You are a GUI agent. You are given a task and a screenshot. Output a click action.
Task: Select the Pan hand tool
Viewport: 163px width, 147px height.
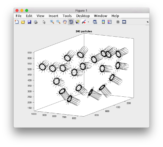pos(65,22)
